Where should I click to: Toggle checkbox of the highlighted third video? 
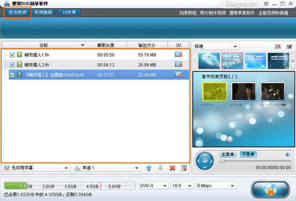tap(12, 75)
